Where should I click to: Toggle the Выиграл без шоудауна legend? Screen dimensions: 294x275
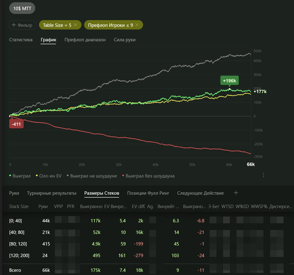pyautogui.click(x=148, y=176)
